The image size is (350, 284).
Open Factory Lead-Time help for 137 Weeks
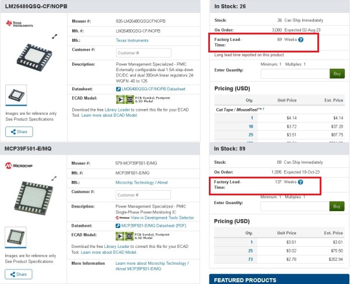pyautogui.click(x=300, y=182)
